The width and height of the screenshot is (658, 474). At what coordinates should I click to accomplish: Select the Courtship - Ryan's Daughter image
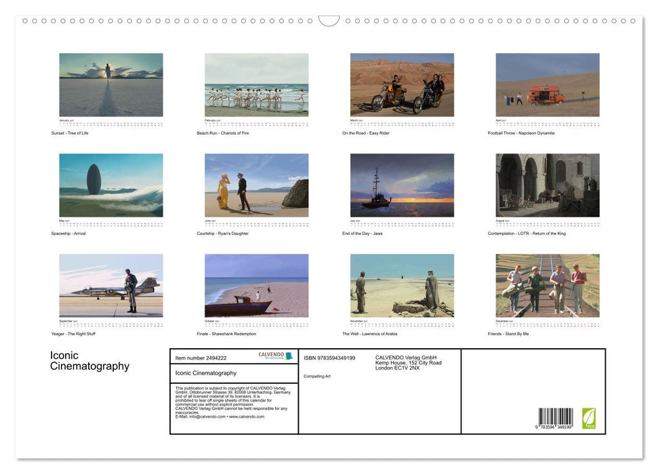pyautogui.click(x=256, y=185)
